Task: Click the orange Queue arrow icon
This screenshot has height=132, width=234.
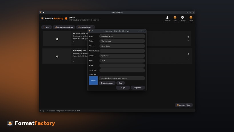Action: [x=66, y=19]
